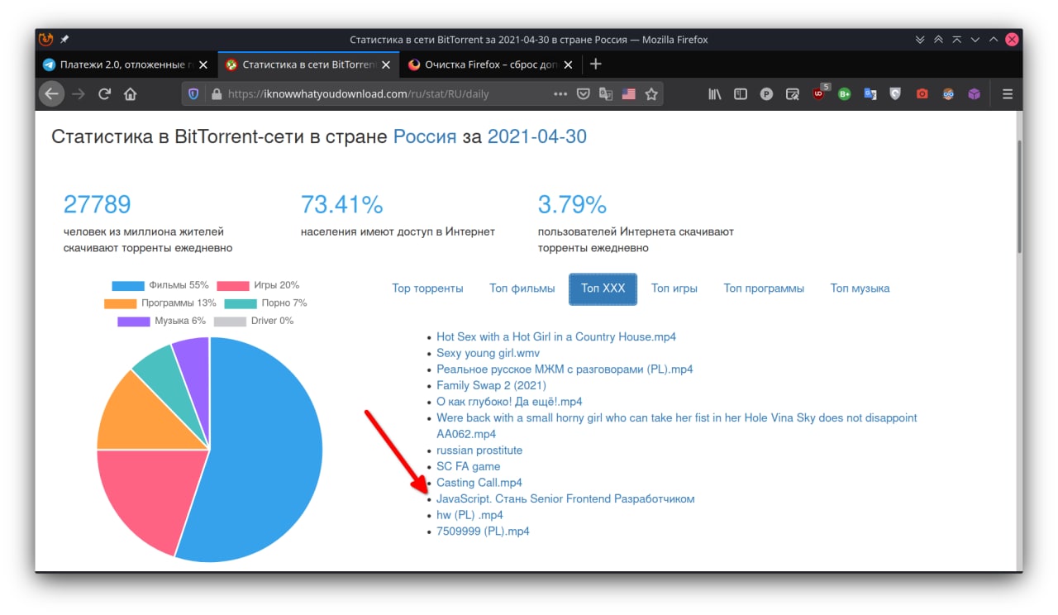Click the pin icon in title bar
The width and height of the screenshot is (1058, 615).
[64, 39]
